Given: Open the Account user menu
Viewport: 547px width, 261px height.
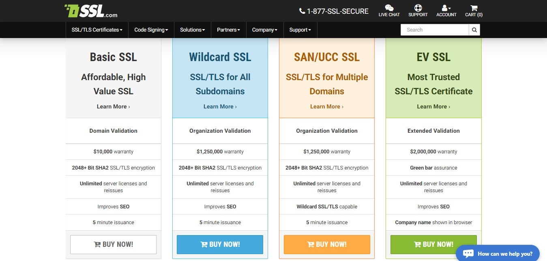Looking at the screenshot, I should [446, 11].
